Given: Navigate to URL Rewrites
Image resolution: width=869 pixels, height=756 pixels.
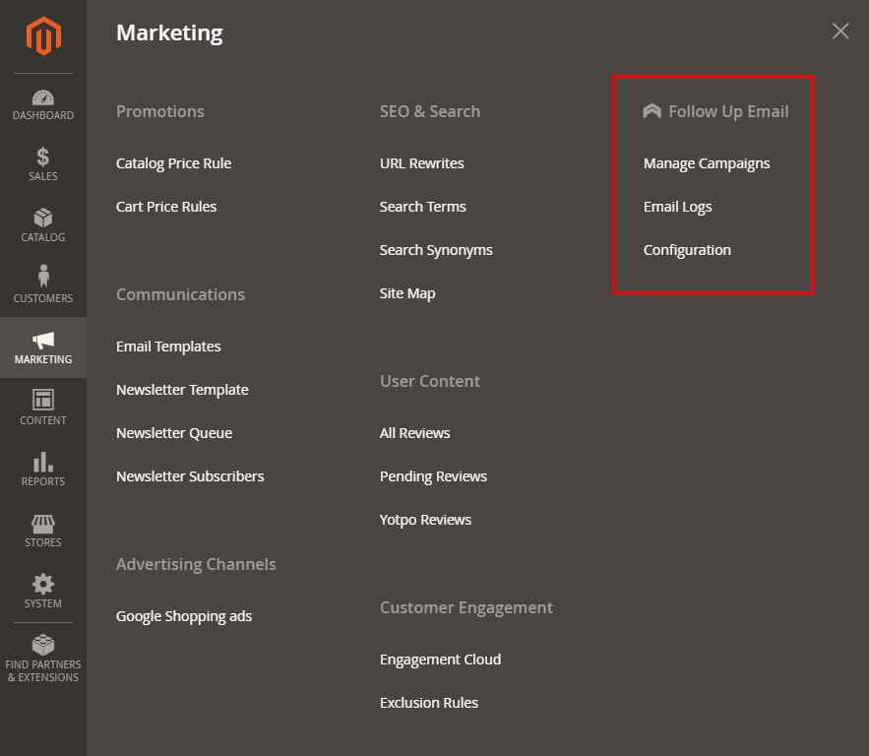Looking at the screenshot, I should click(421, 163).
